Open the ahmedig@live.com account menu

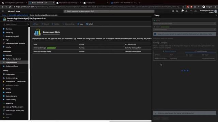[x=208, y=11]
